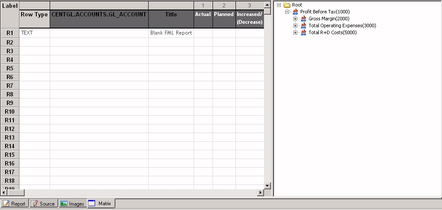Select column number 1 header
Viewport: 442px width, 210px height.
tap(203, 5)
